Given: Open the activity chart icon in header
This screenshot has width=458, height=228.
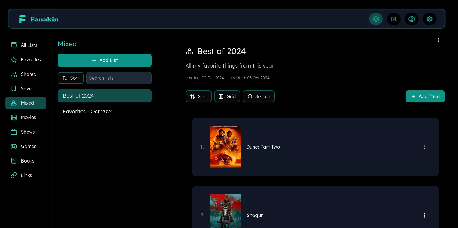Looking at the screenshot, I should coord(394,19).
